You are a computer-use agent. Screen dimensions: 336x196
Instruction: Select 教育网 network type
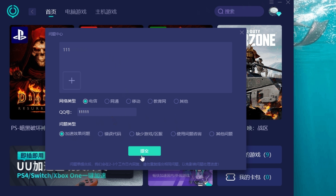[157, 101]
